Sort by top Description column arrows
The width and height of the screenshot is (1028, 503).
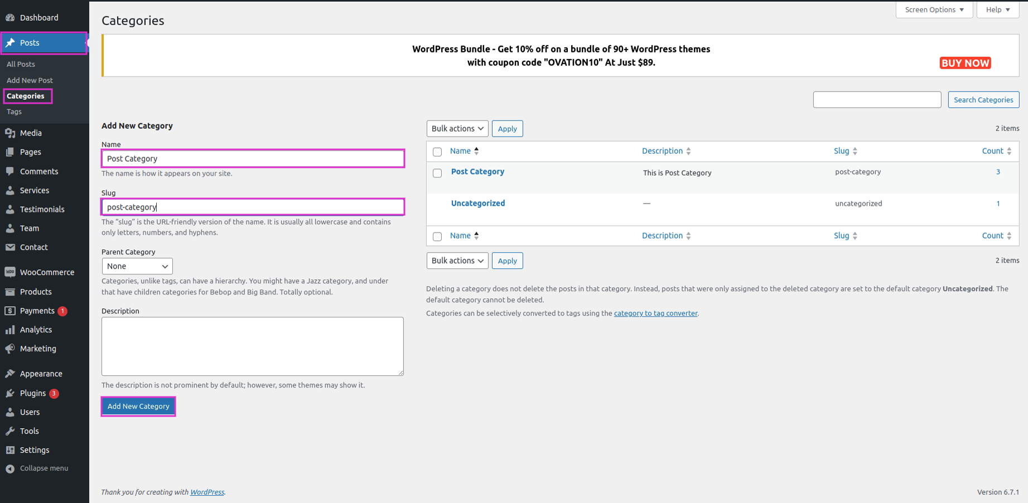688,151
